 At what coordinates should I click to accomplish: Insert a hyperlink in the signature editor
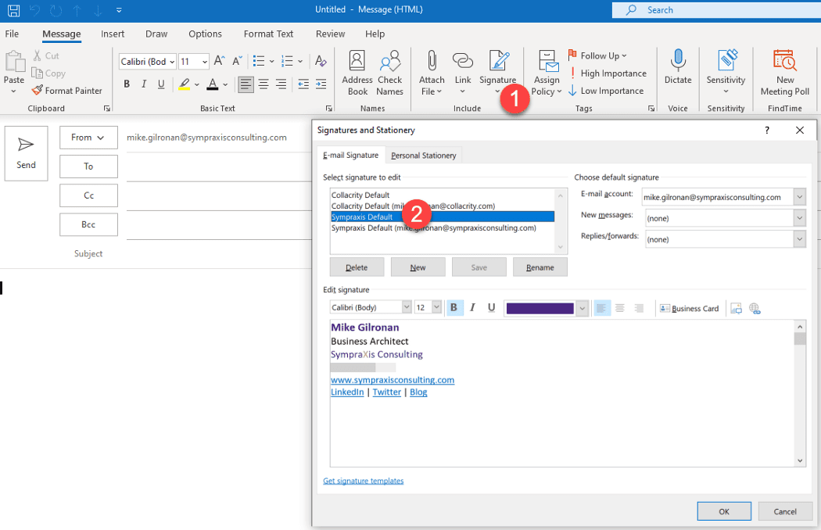coord(755,308)
